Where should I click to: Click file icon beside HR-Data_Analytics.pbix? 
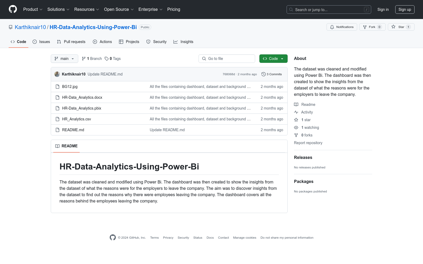tap(57, 108)
